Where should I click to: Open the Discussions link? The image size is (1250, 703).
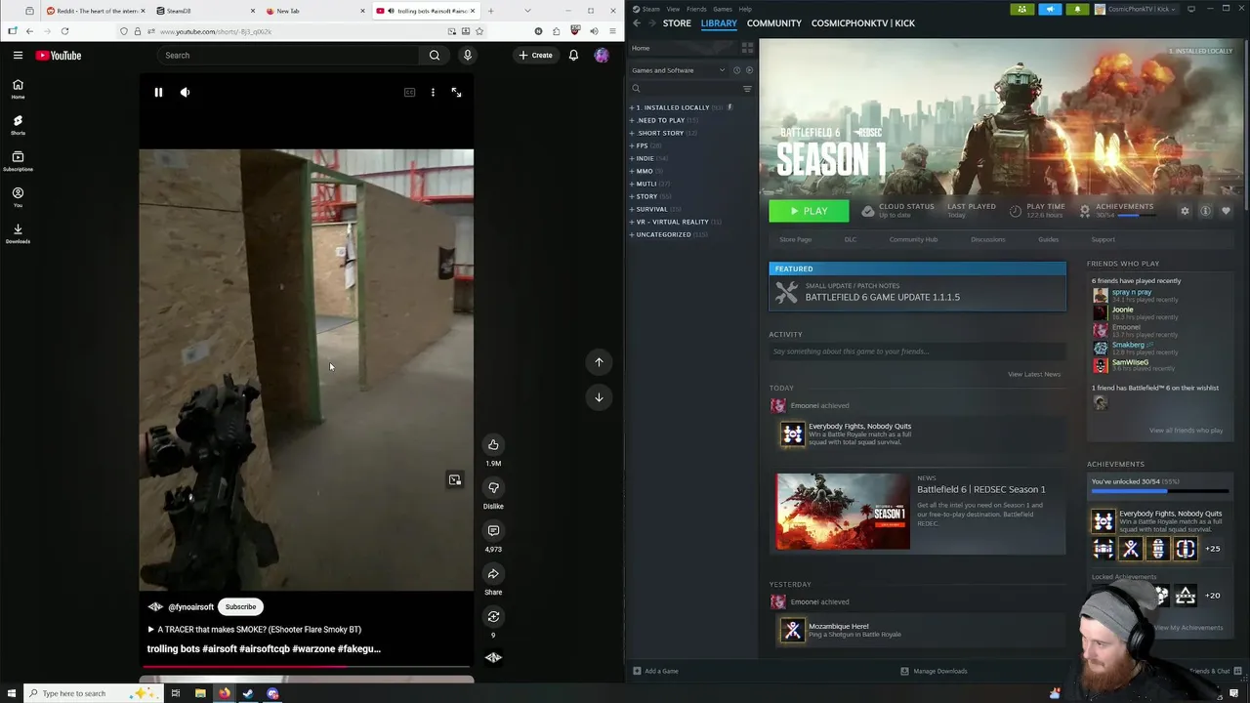987,239
